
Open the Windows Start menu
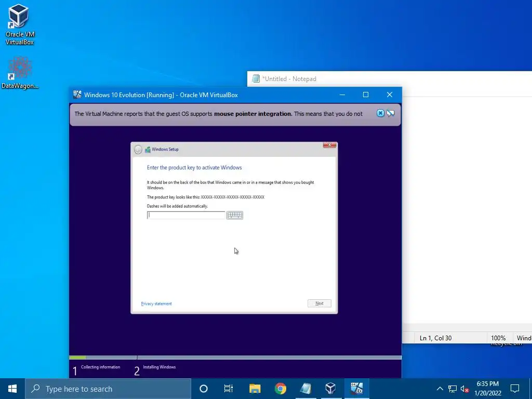click(x=12, y=389)
